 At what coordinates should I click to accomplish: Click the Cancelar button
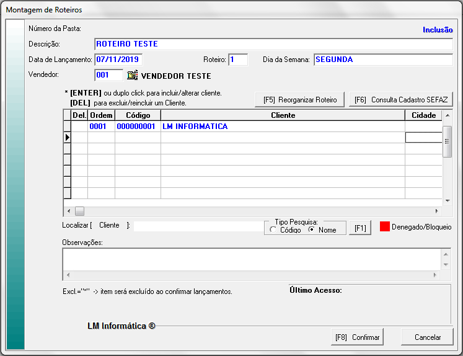click(427, 337)
